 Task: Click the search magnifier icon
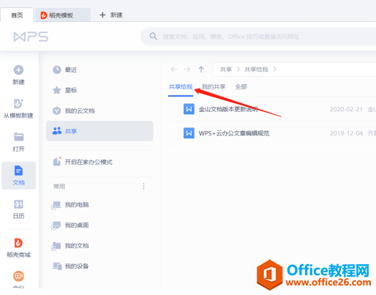coord(153,37)
